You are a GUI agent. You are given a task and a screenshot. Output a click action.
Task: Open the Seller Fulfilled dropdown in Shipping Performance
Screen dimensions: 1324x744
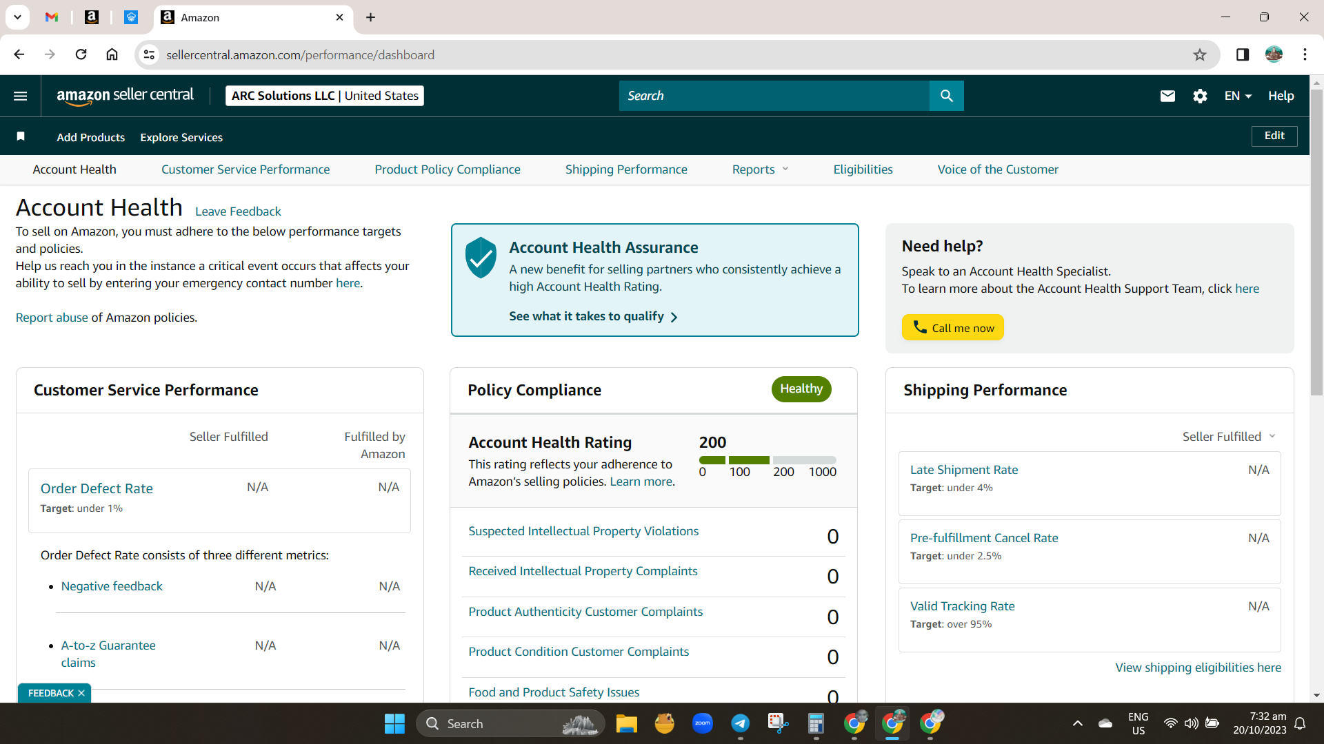click(x=1229, y=437)
